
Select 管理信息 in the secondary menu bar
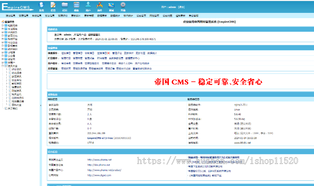point(23,16)
